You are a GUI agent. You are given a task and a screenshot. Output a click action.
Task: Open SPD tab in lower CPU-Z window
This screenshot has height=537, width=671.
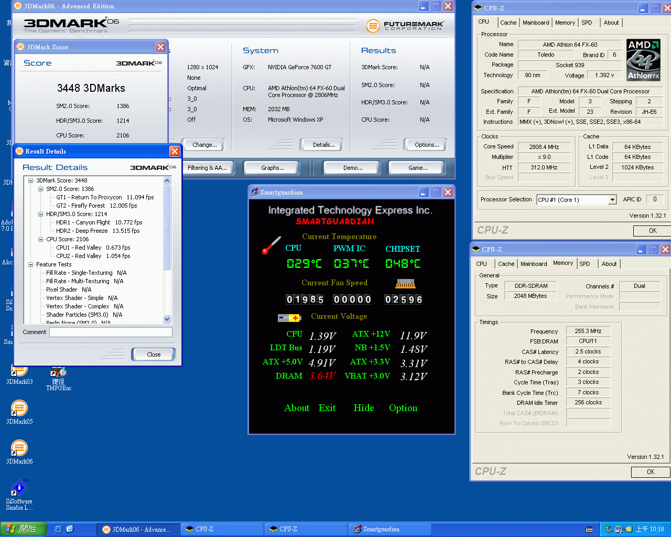585,264
